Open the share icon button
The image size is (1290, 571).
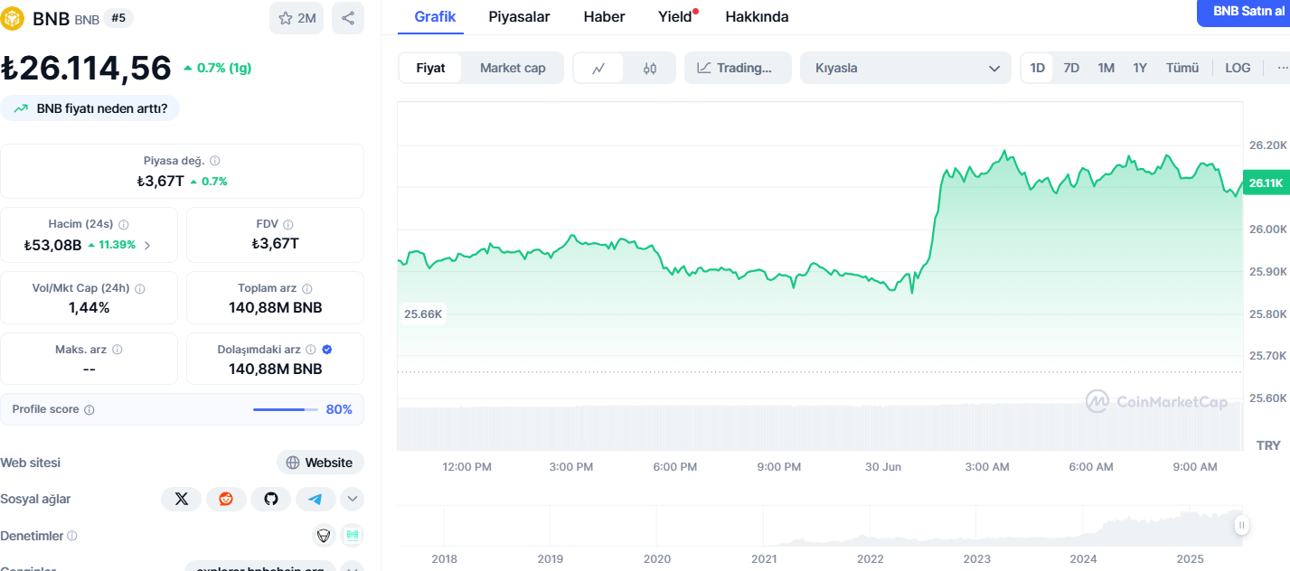[x=348, y=18]
